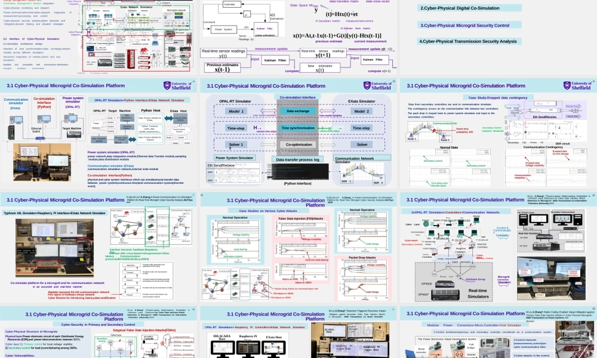Open the slide titled Case Study: Dropped data contingency
597x358 pixels.
498,133
